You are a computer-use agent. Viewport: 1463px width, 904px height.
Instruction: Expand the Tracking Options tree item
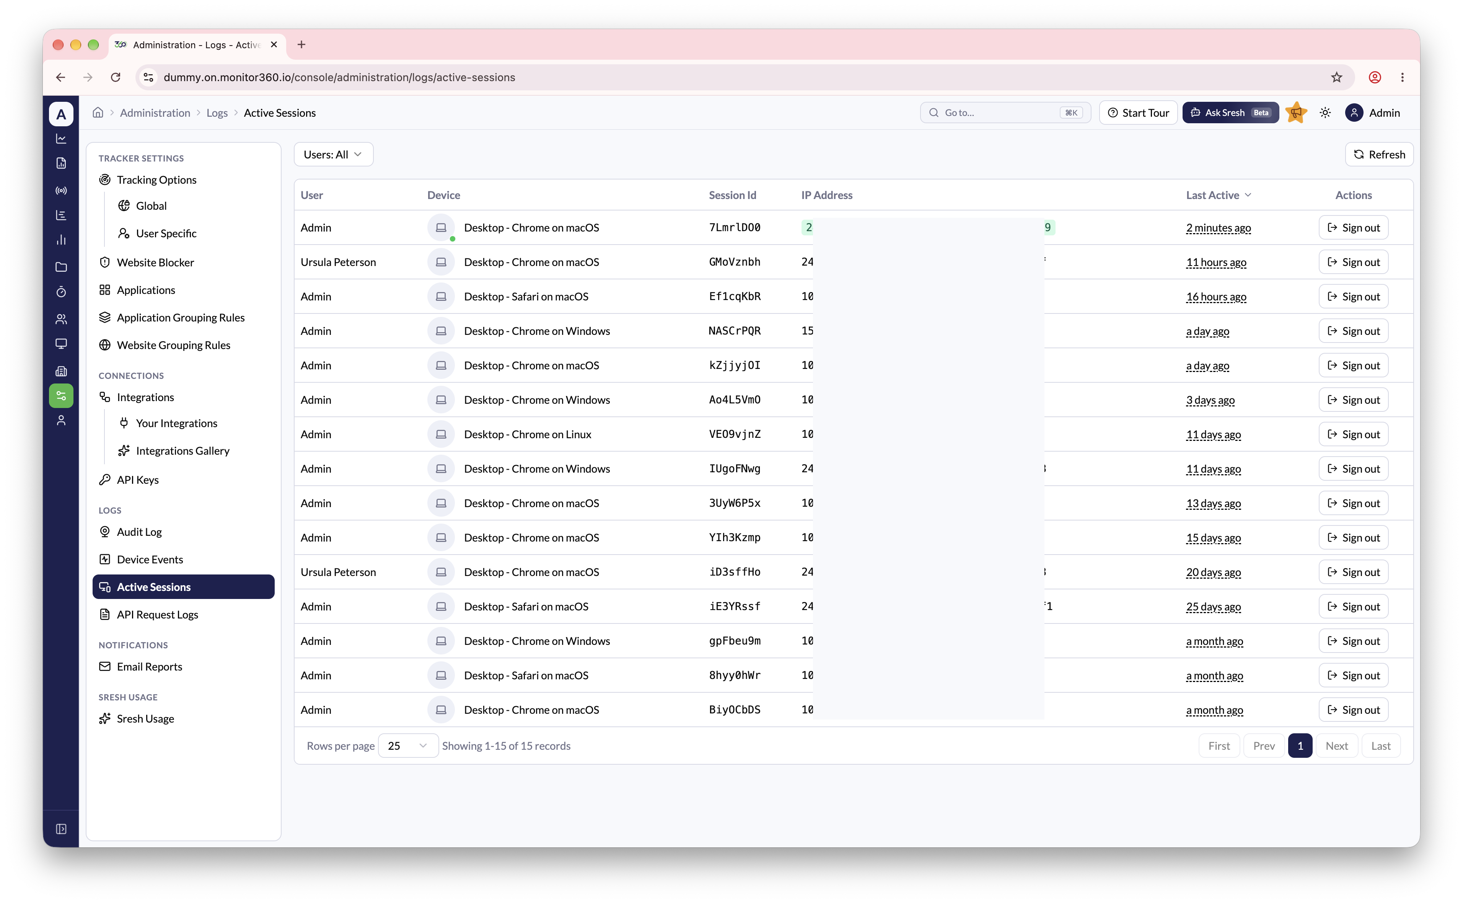click(x=156, y=179)
